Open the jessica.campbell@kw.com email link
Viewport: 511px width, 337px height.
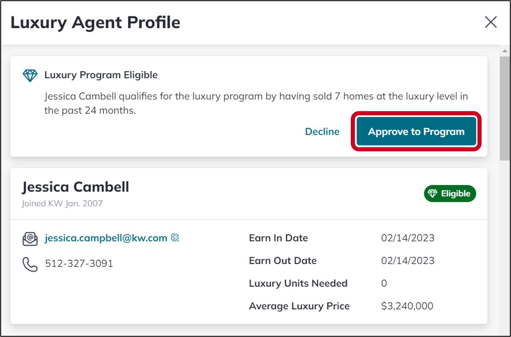[x=106, y=238]
